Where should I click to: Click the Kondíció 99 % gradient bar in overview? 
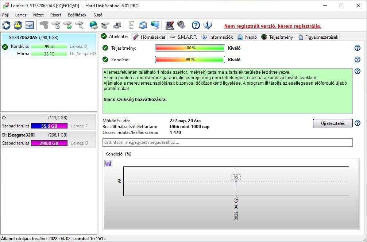(x=190, y=59)
